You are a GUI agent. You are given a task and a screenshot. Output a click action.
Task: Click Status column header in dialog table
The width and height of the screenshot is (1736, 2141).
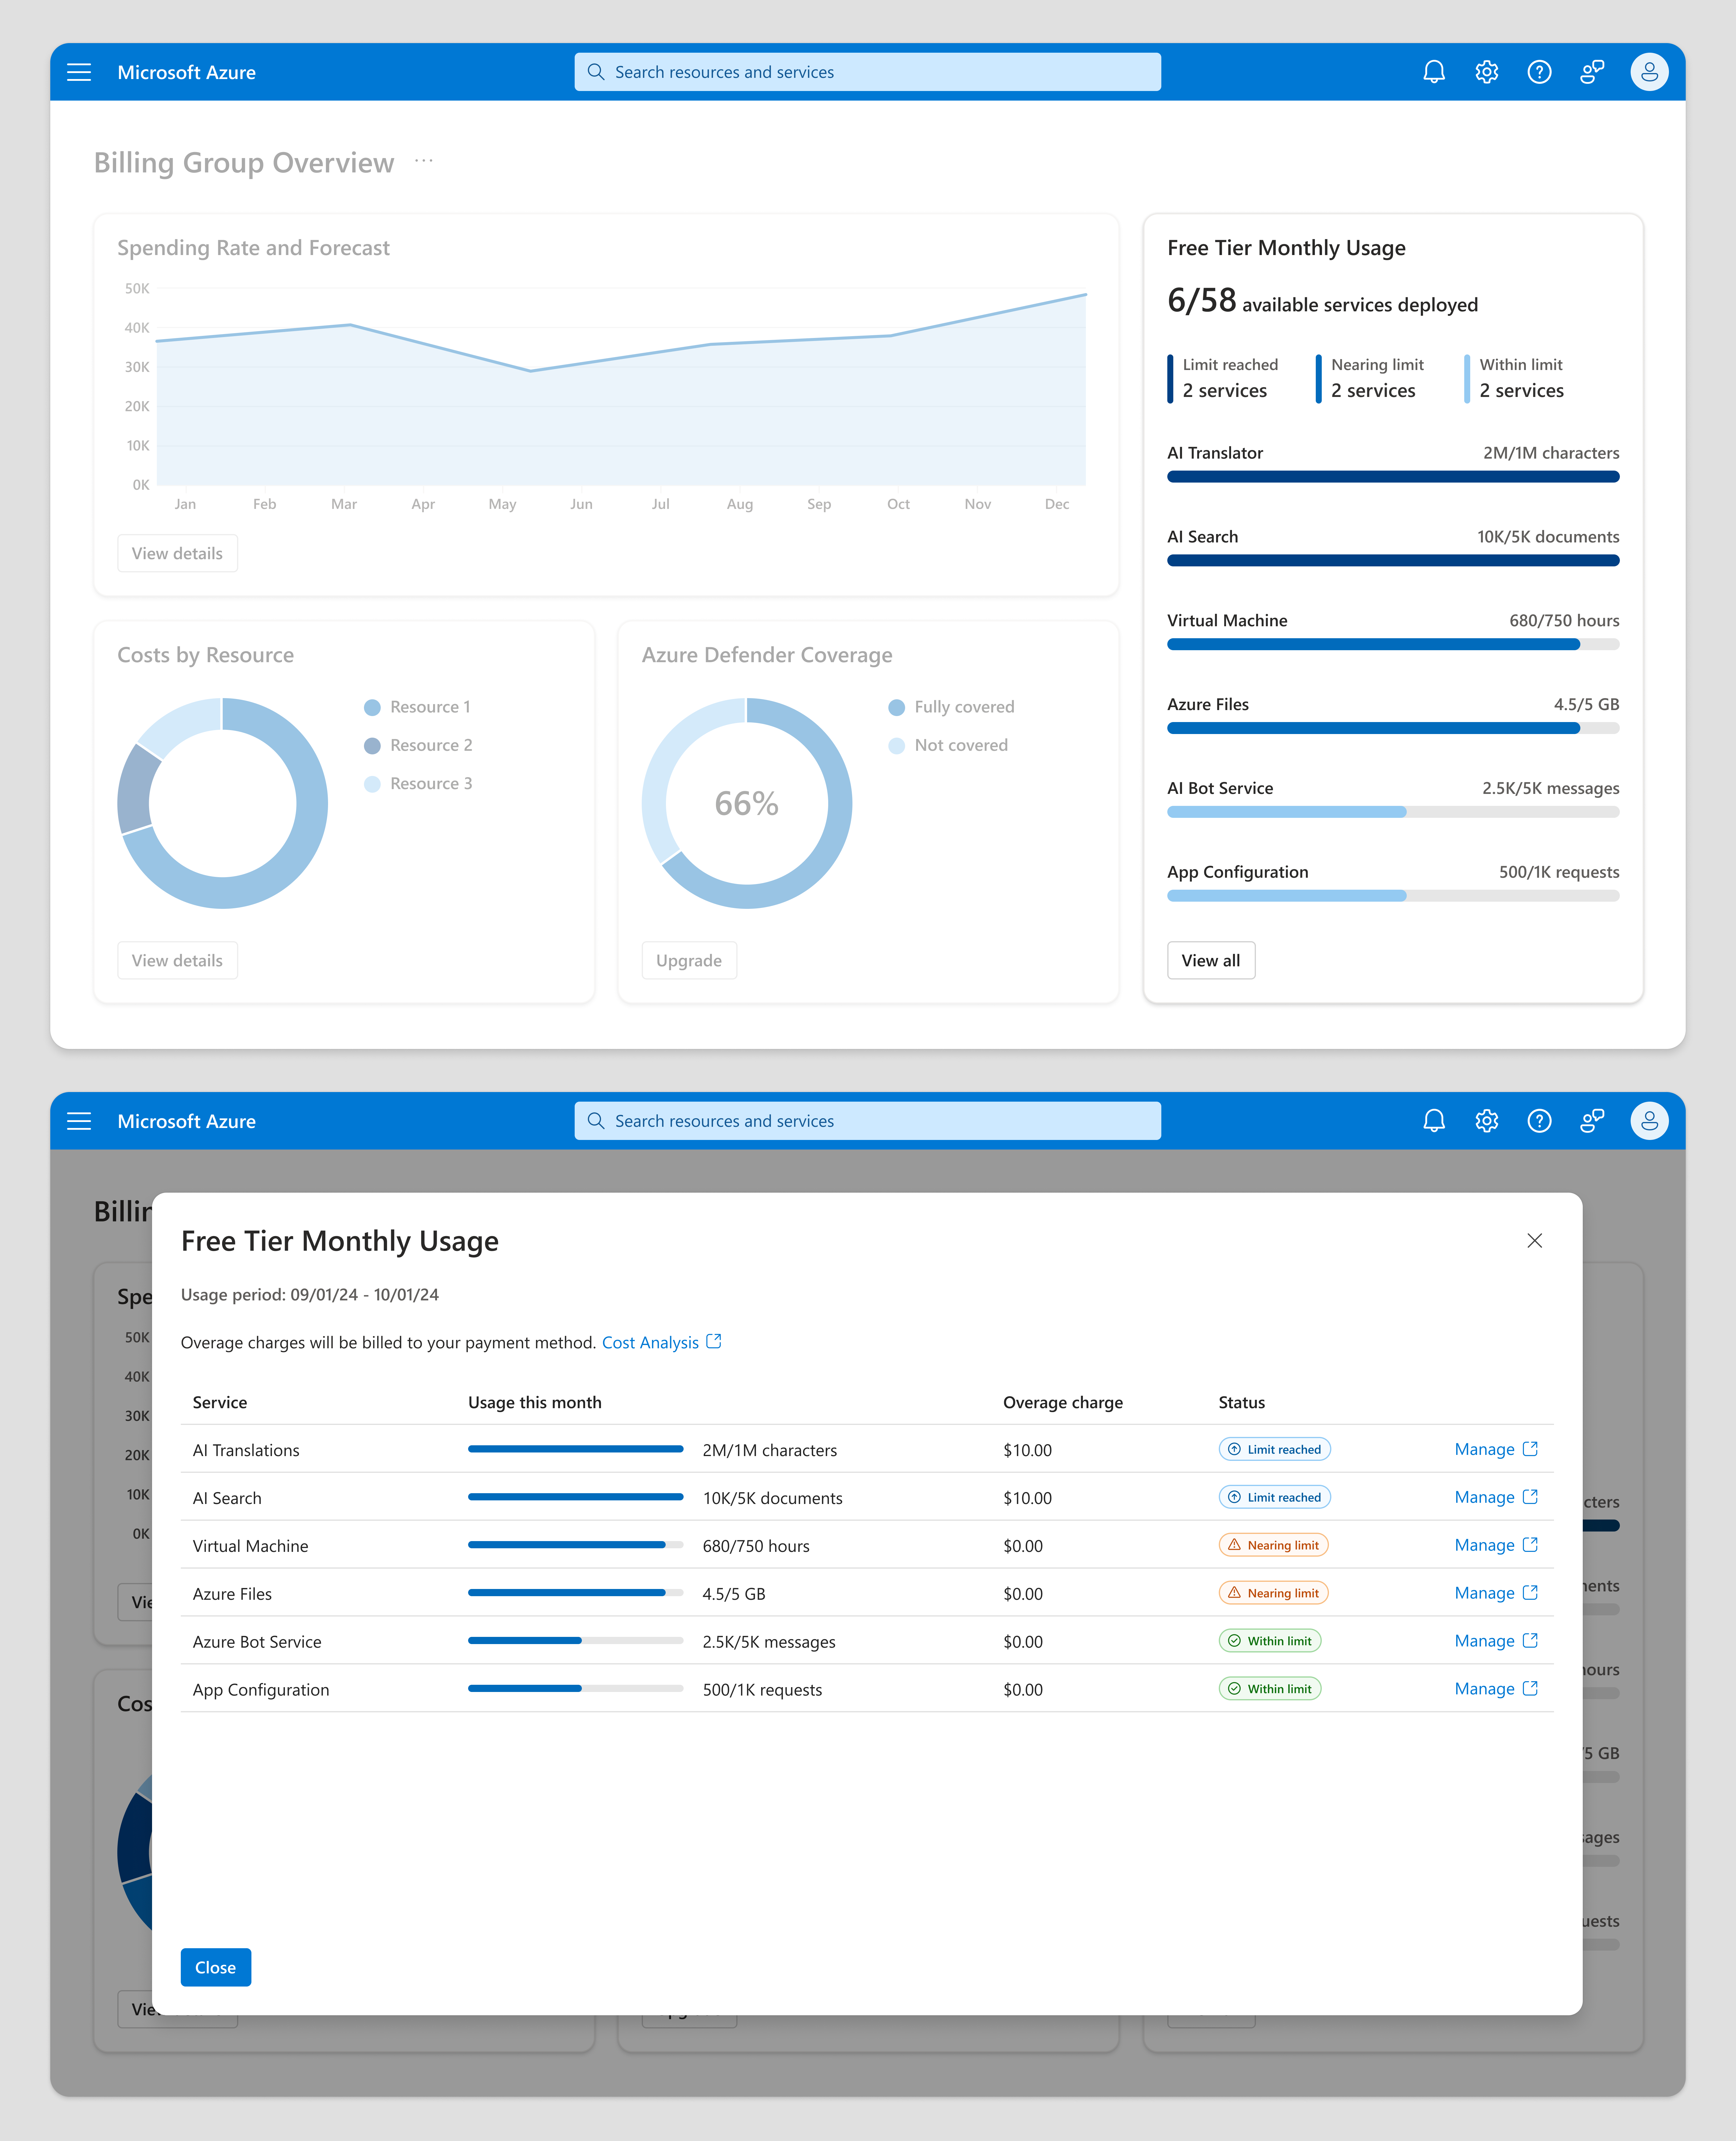pyautogui.click(x=1242, y=1402)
